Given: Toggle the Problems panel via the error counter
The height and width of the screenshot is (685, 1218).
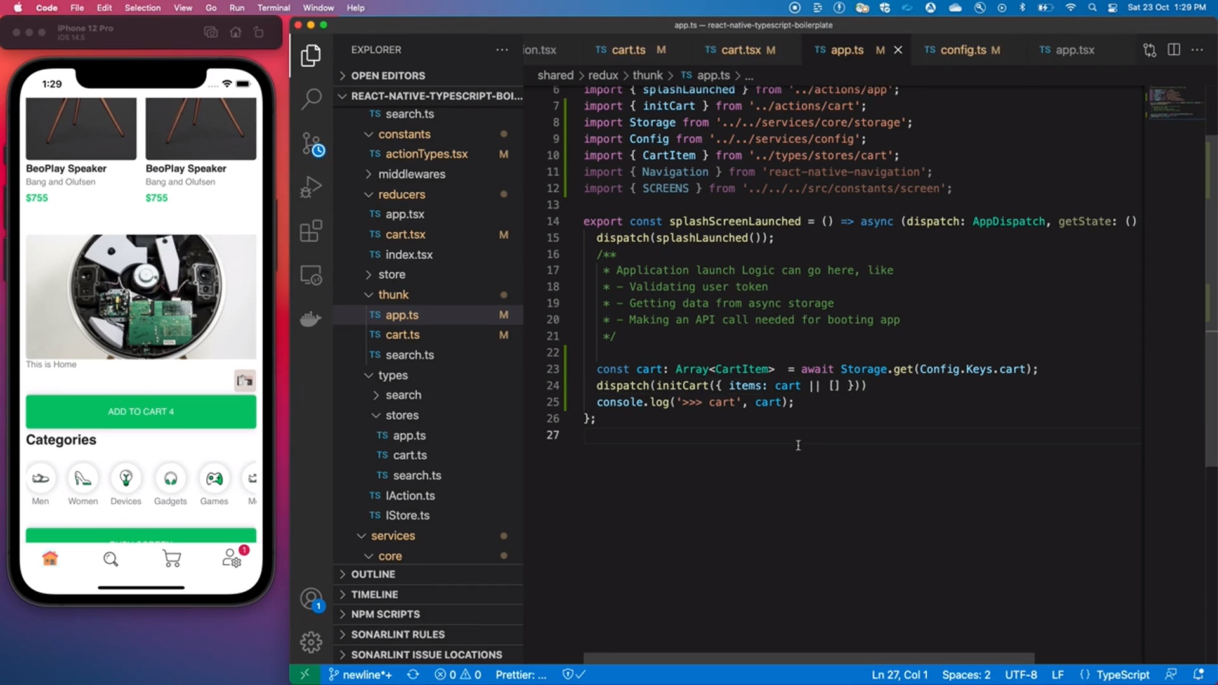Looking at the screenshot, I should (x=458, y=674).
